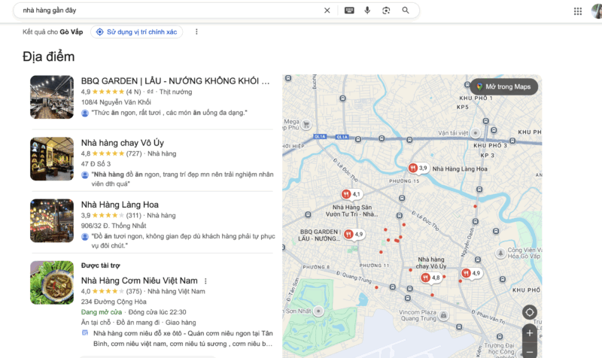Viewport: 602px width, 358px height.
Task: Click the Mega shopping cart map marker
Action: pyautogui.click(x=306, y=124)
